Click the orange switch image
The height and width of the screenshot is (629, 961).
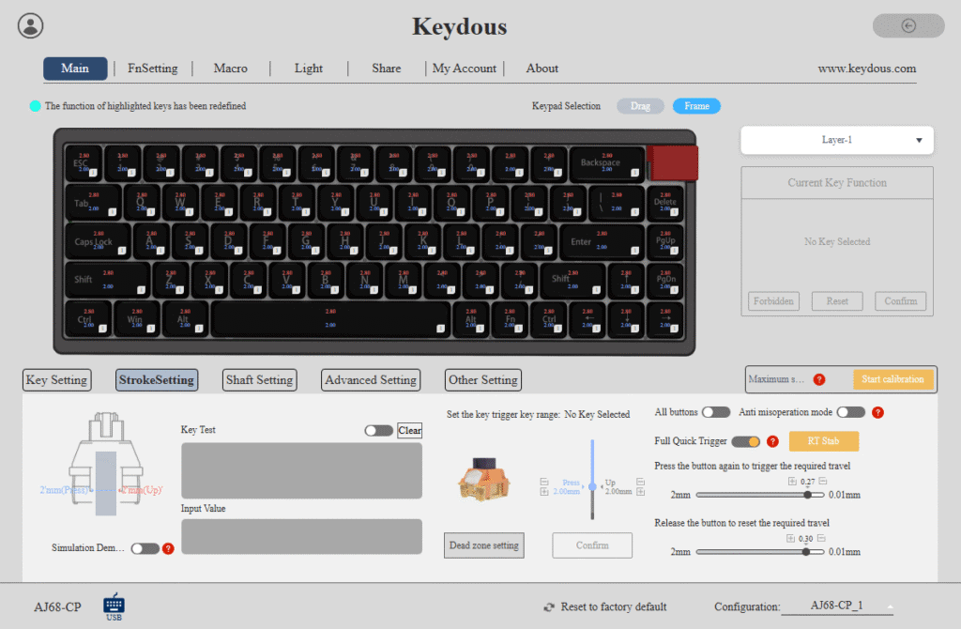pyautogui.click(x=484, y=480)
